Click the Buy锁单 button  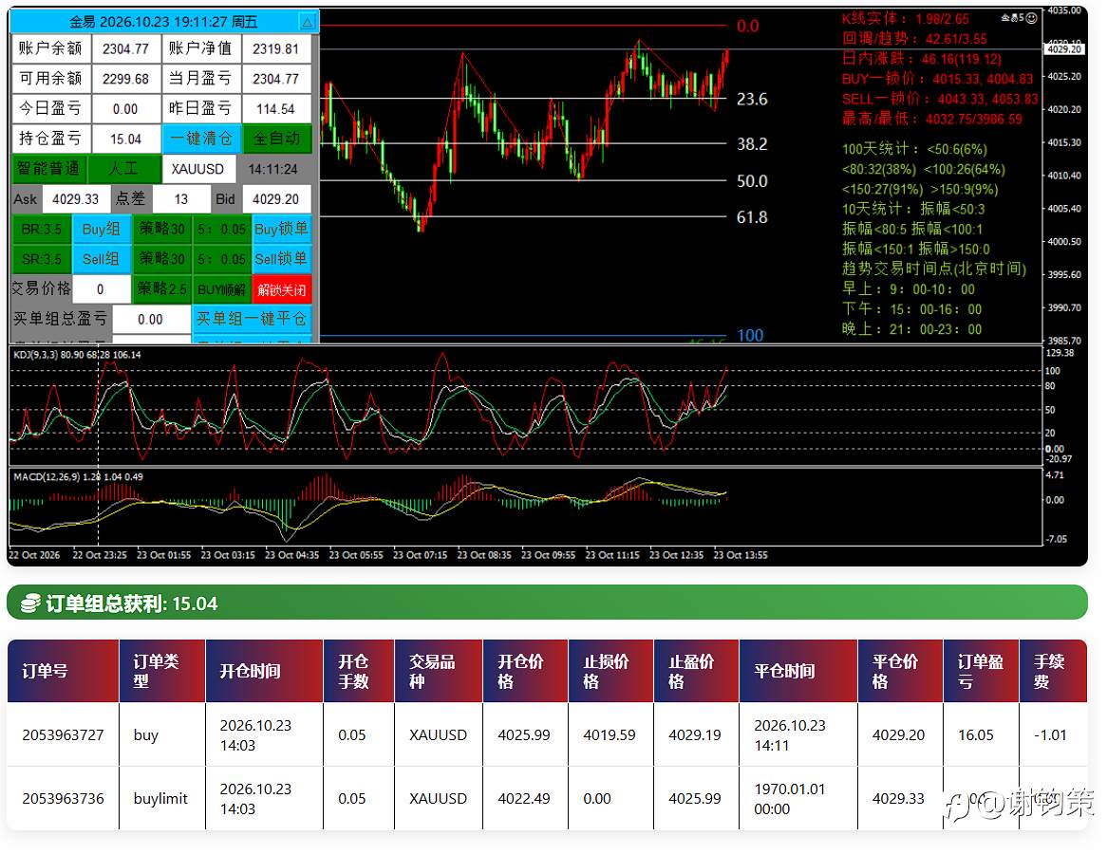tap(282, 229)
